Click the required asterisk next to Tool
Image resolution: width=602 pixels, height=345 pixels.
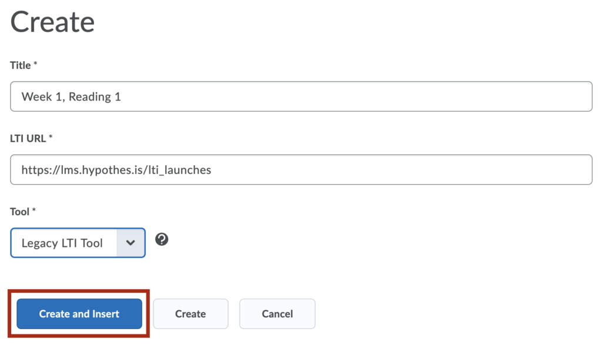pyautogui.click(x=34, y=210)
